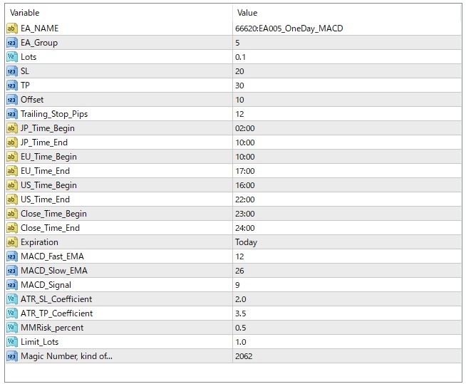Screen dimensions: 466x384
Task: Click the double icon next to ATR_SL_Coefficient
Action: 11,299
